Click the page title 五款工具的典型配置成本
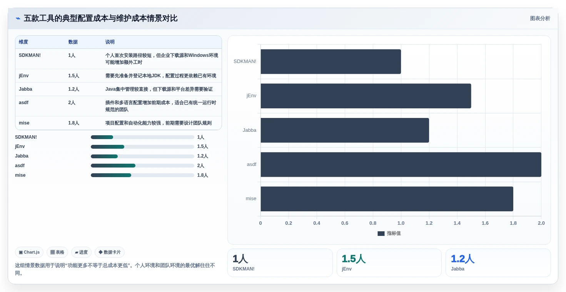Screen dimensions: 566x292 click(x=100, y=18)
